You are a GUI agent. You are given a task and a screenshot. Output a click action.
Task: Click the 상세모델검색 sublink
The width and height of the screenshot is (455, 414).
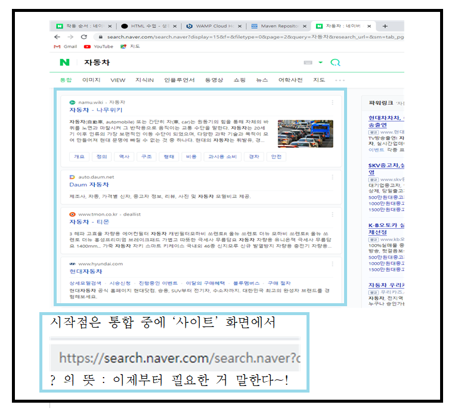(85, 284)
